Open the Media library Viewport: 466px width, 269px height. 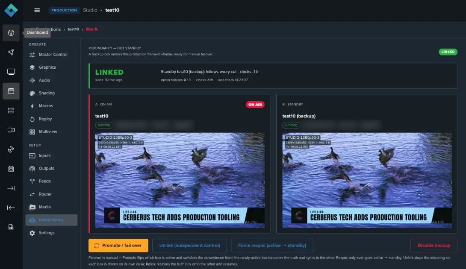tap(51, 207)
